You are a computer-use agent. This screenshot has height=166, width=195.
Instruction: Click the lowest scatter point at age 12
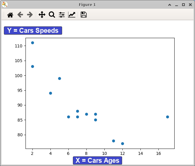coord(122,143)
